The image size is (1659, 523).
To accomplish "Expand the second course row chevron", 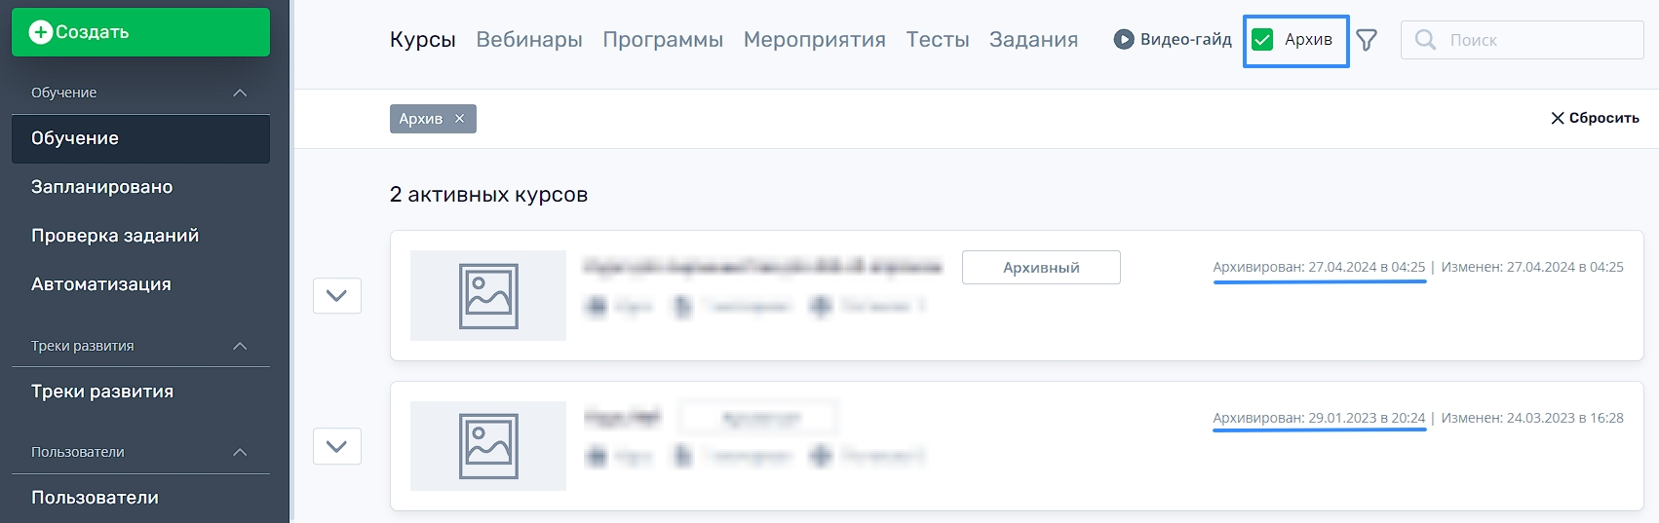I will (x=337, y=446).
